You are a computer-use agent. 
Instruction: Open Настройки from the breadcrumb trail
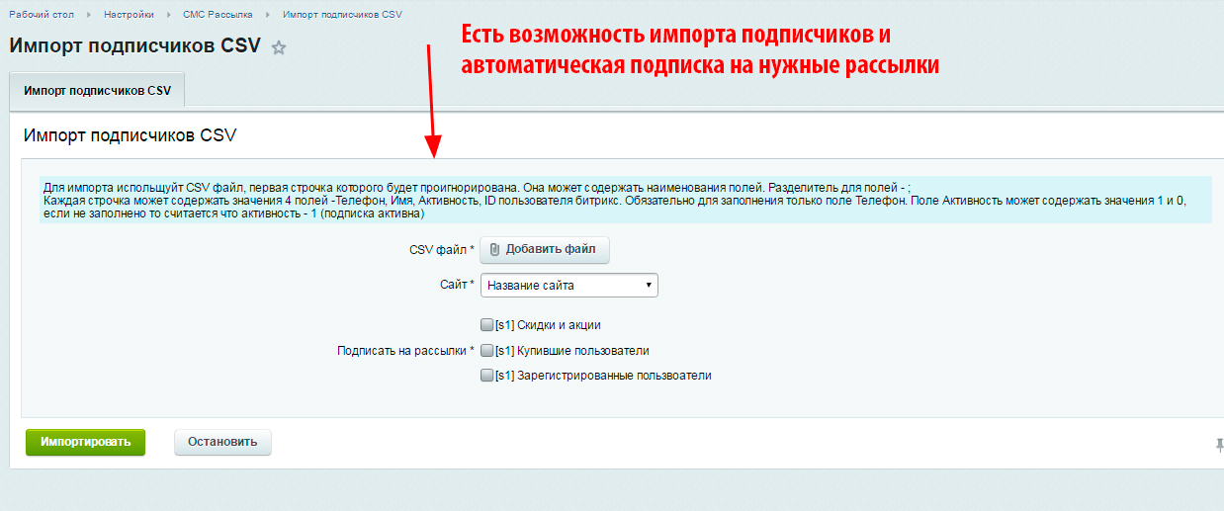click(128, 16)
